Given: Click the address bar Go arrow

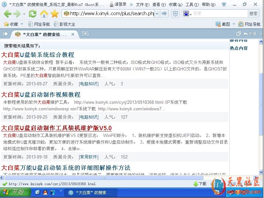Looking at the screenshot, I should click(x=165, y=14).
